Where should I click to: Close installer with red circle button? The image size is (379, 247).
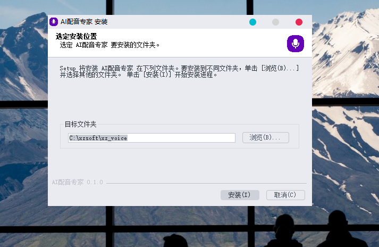point(299,22)
